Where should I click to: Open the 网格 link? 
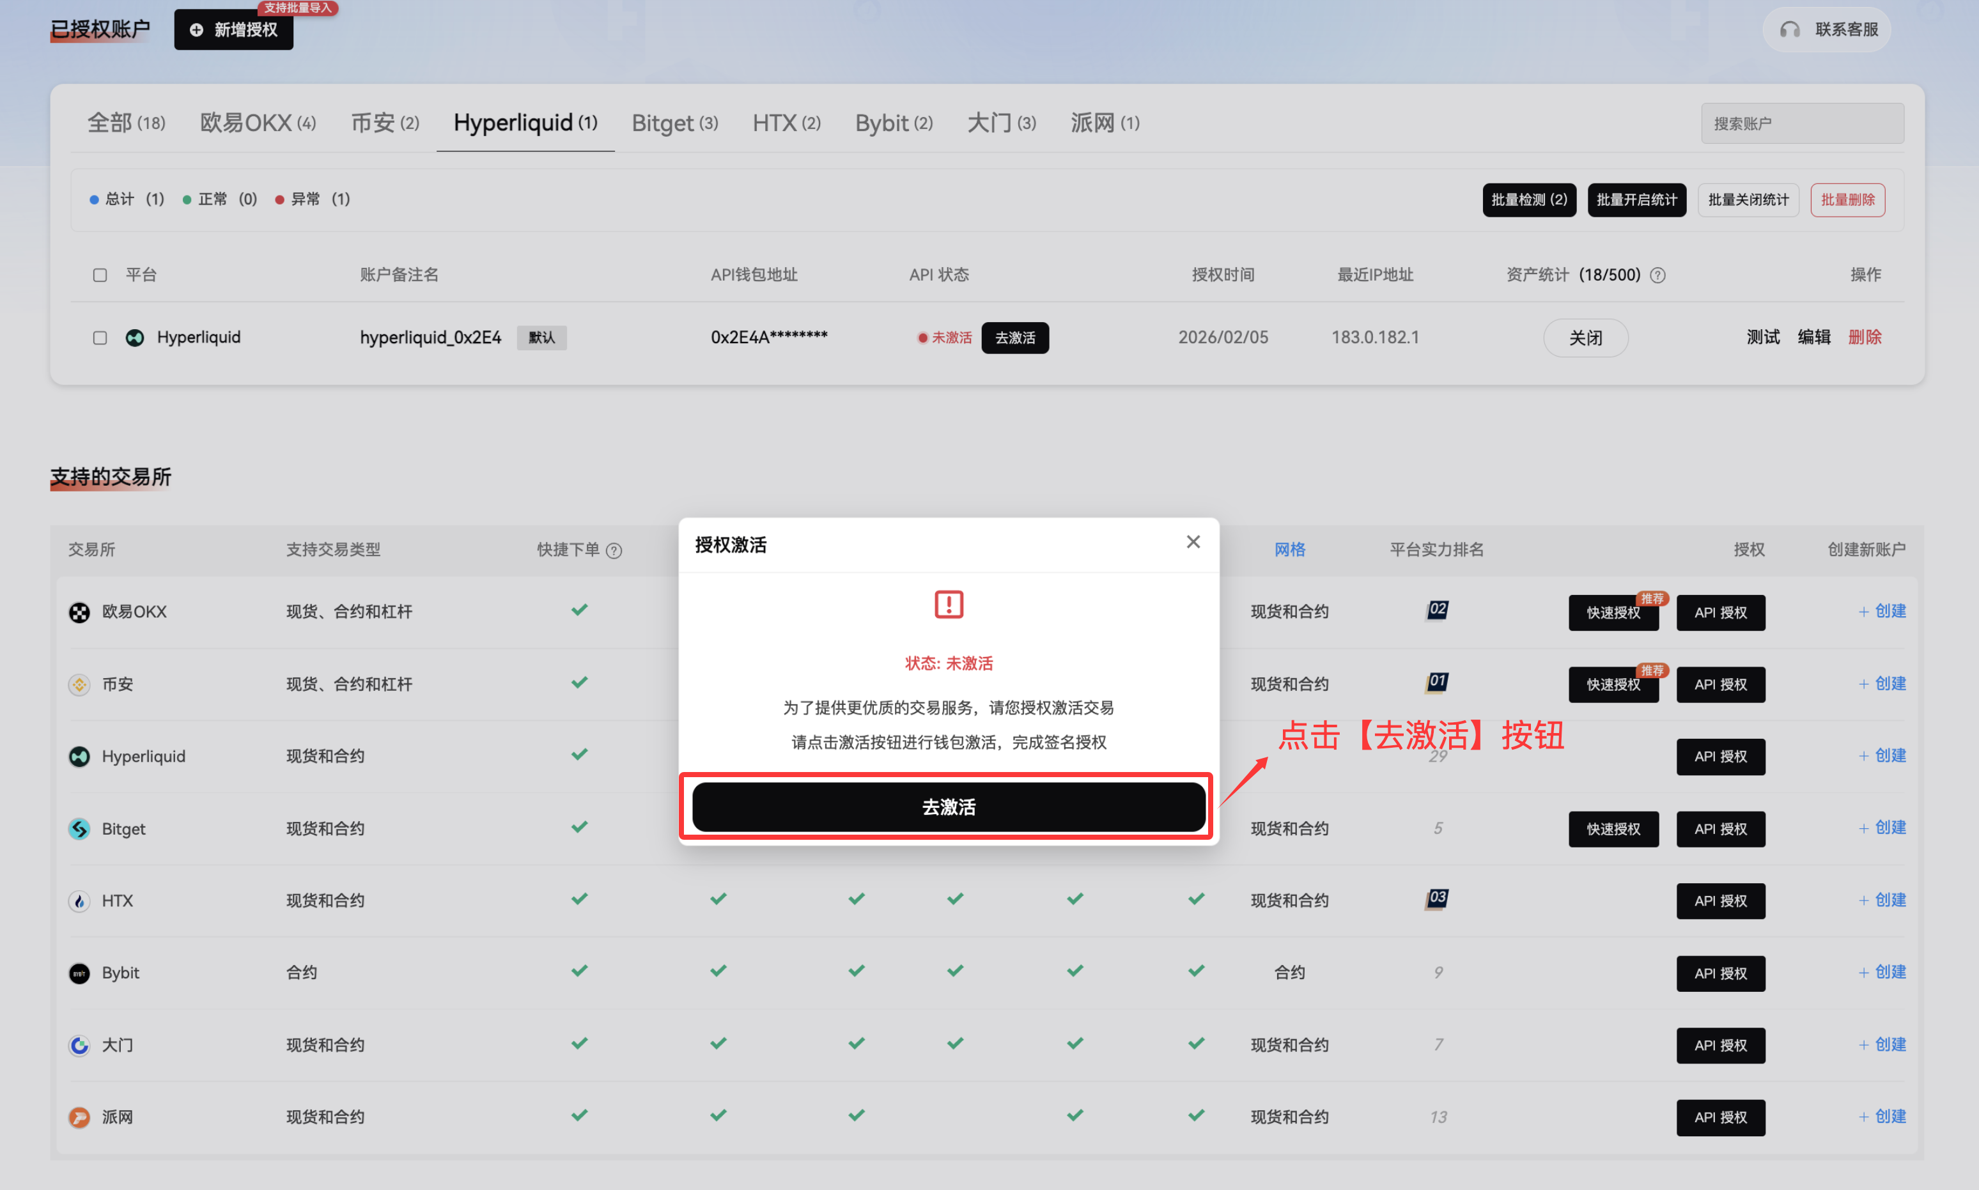1289,550
